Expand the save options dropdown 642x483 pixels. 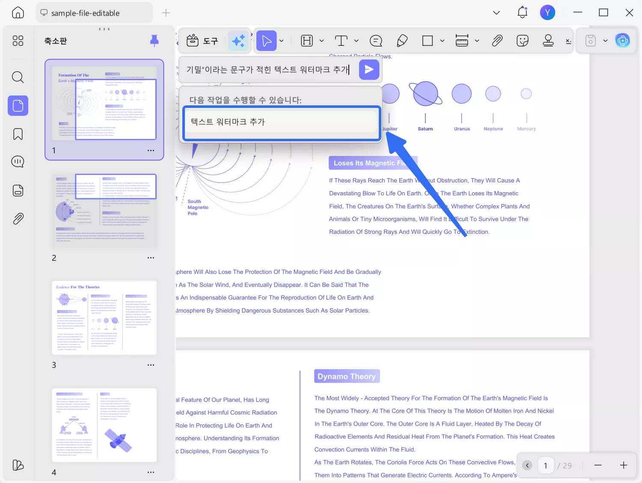pyautogui.click(x=605, y=41)
